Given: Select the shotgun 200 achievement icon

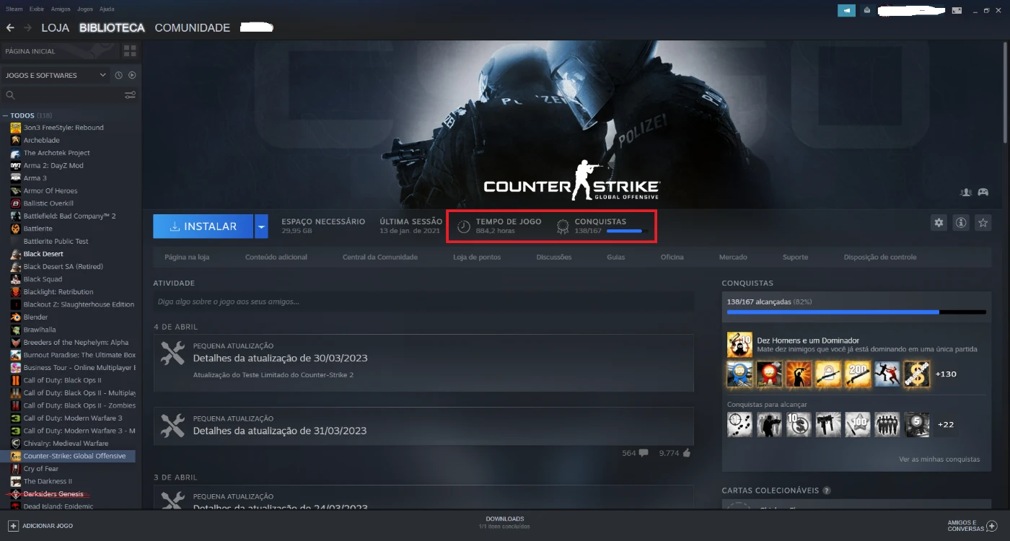Looking at the screenshot, I should coord(858,374).
